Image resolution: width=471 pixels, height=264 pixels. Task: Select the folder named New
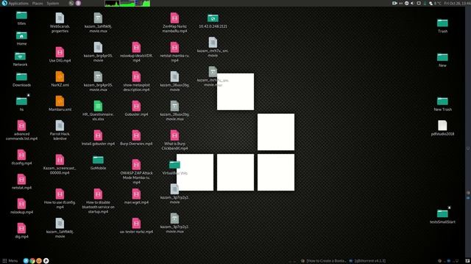point(442,60)
